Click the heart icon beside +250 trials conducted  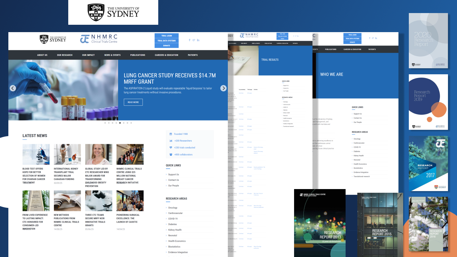tap(171, 148)
